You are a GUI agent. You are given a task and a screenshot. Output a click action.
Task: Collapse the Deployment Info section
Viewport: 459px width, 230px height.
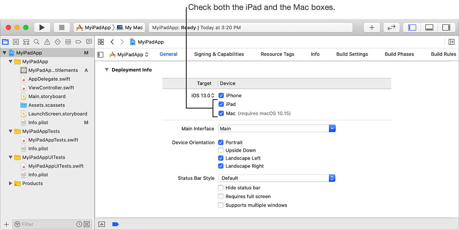[x=107, y=70]
